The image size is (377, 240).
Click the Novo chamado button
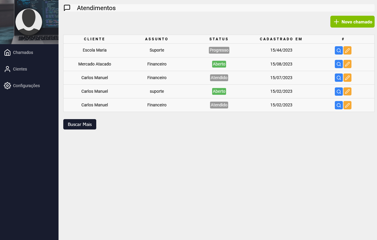pyautogui.click(x=352, y=22)
